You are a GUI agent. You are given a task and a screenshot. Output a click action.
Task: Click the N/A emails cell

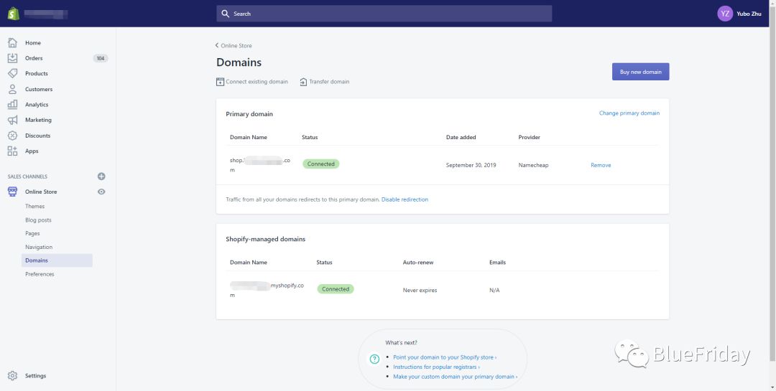click(x=494, y=291)
